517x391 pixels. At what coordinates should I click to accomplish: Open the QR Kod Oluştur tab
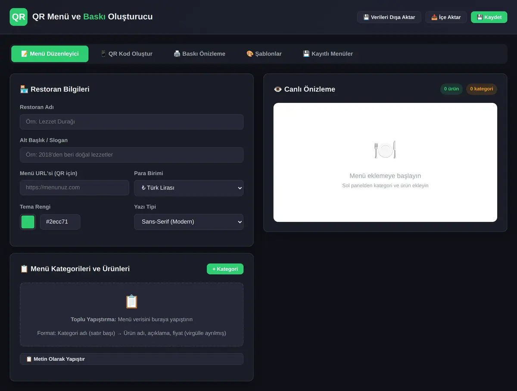coord(126,54)
